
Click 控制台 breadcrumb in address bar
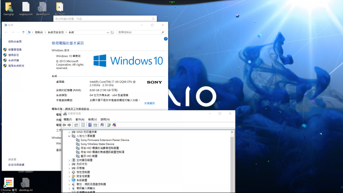(39, 32)
